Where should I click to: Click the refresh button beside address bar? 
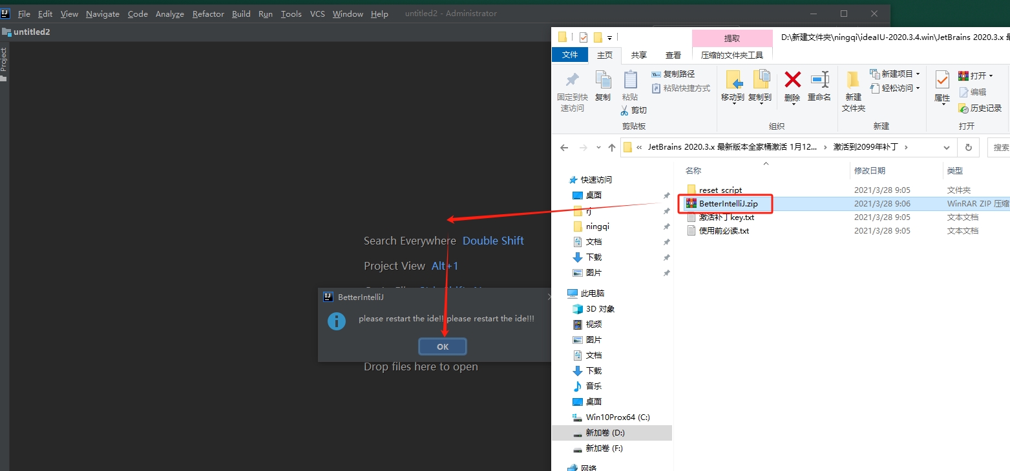pyautogui.click(x=968, y=147)
